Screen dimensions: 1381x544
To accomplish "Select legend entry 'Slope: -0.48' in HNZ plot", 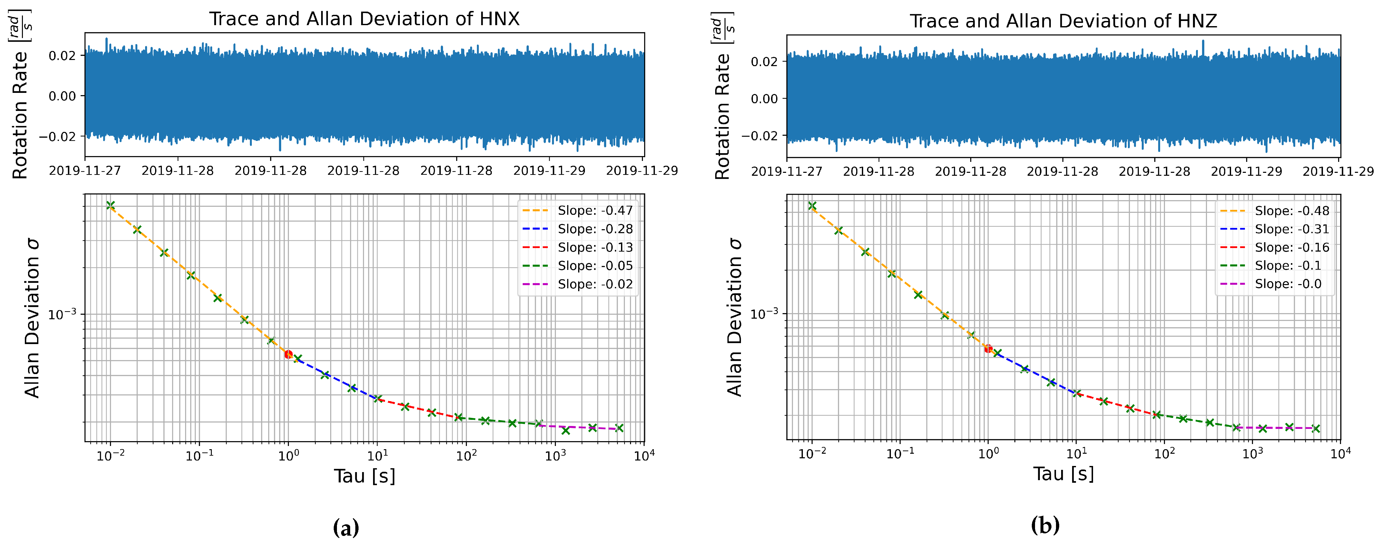I will (x=1275, y=211).
